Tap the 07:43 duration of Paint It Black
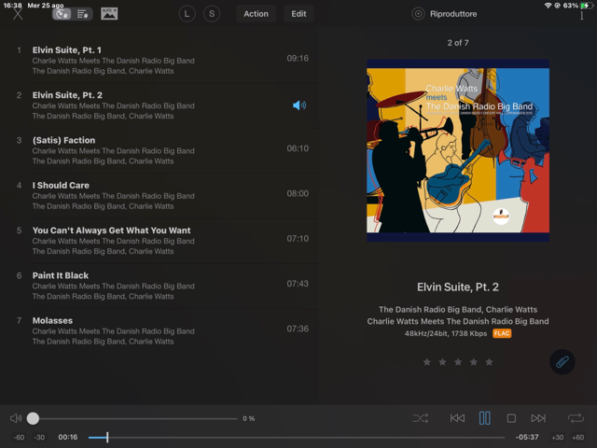597x448 pixels. tap(298, 284)
